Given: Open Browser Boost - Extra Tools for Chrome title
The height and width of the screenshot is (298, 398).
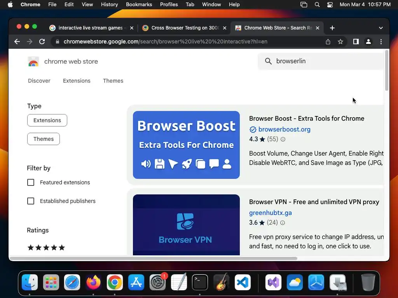Looking at the screenshot, I should tap(307, 119).
